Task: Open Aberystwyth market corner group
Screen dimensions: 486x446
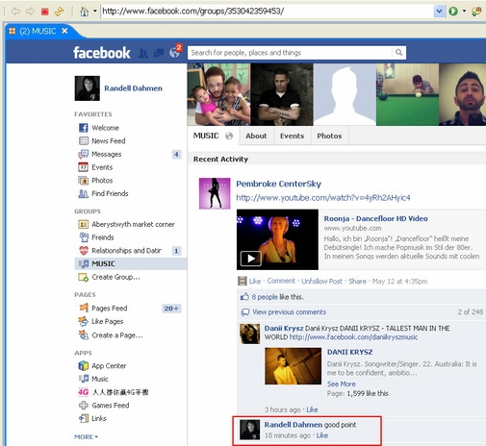Action: click(x=133, y=224)
